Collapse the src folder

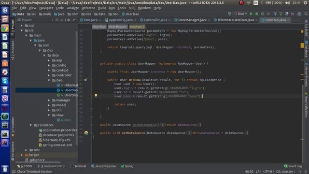tap(22, 30)
